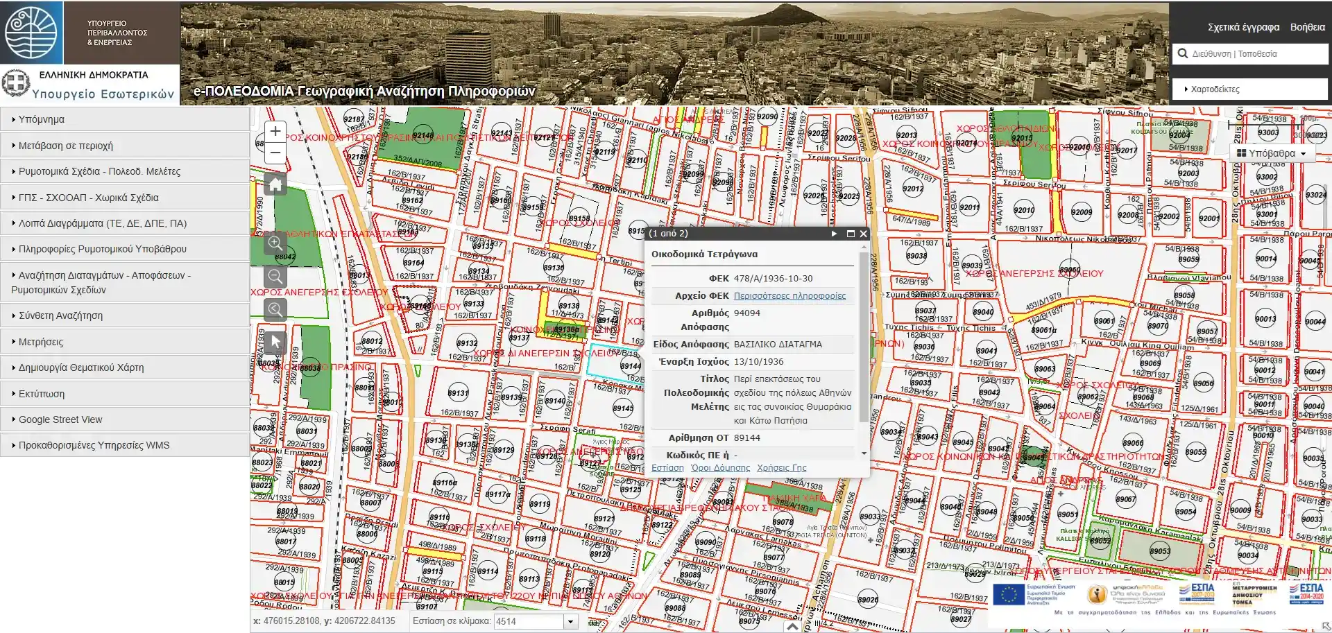Click the Εστίαση zoom-to link
This screenshot has height=633, width=1332.
(667, 468)
